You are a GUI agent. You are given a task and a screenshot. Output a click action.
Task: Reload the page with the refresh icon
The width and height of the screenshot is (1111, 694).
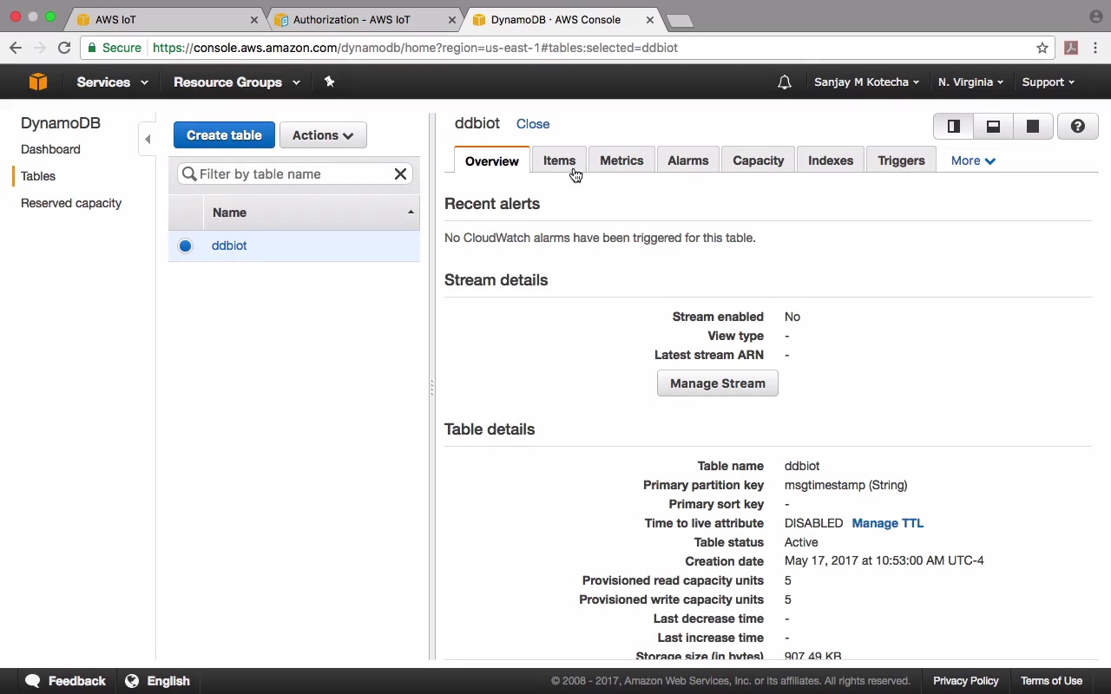(64, 48)
